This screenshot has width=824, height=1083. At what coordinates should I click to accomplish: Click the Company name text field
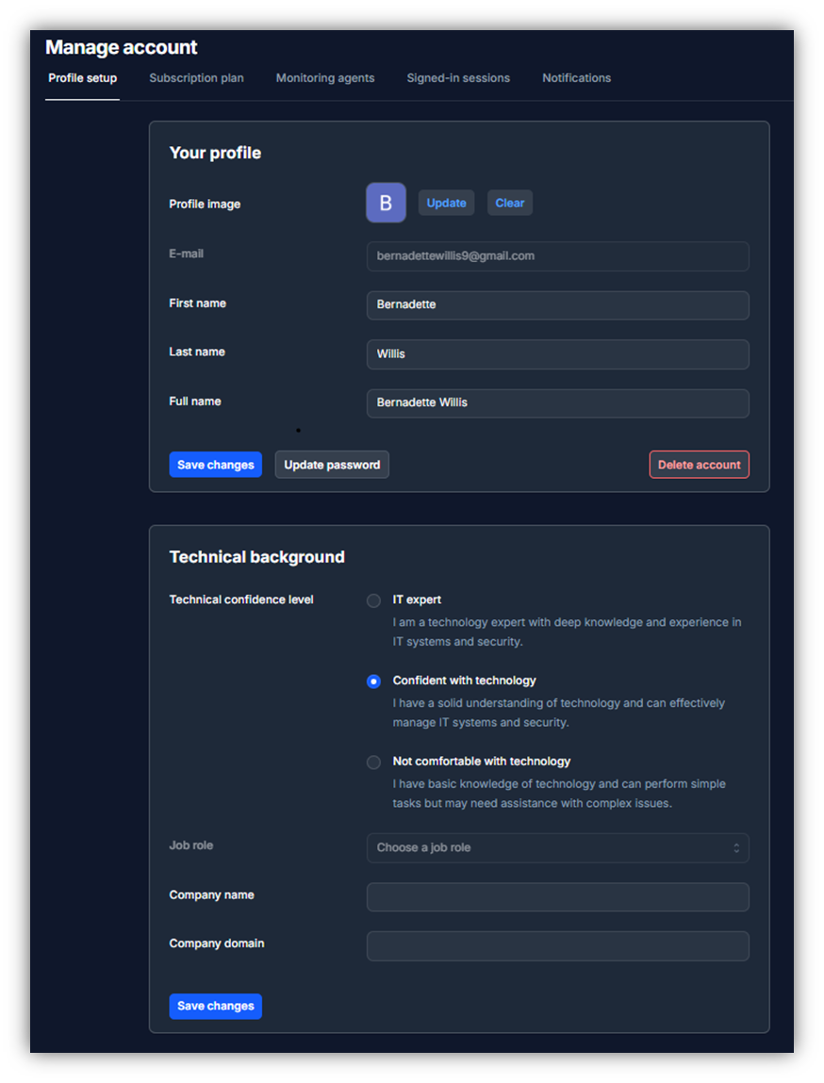[x=557, y=897]
